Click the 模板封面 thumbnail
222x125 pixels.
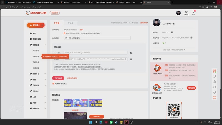[75, 115]
